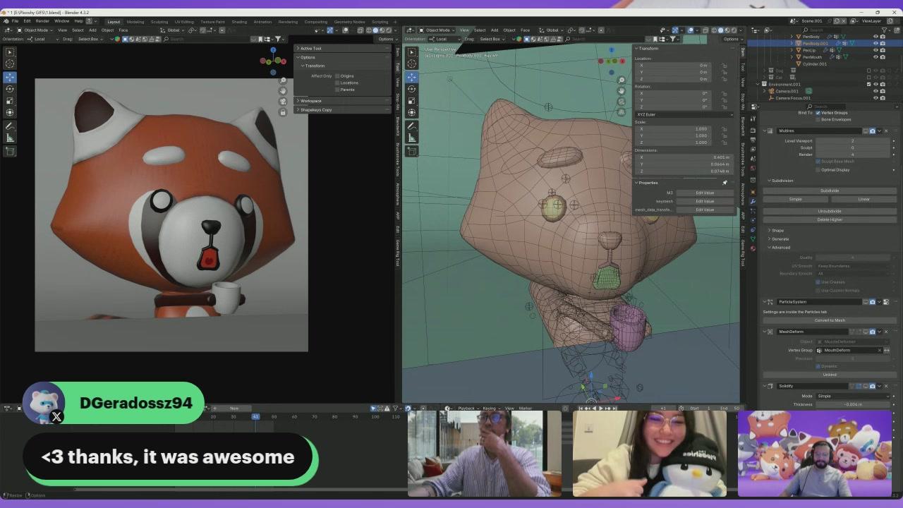This screenshot has width=903, height=508.
Task: Toggle Optimal Display in the Multires modifier
Action: (818, 170)
